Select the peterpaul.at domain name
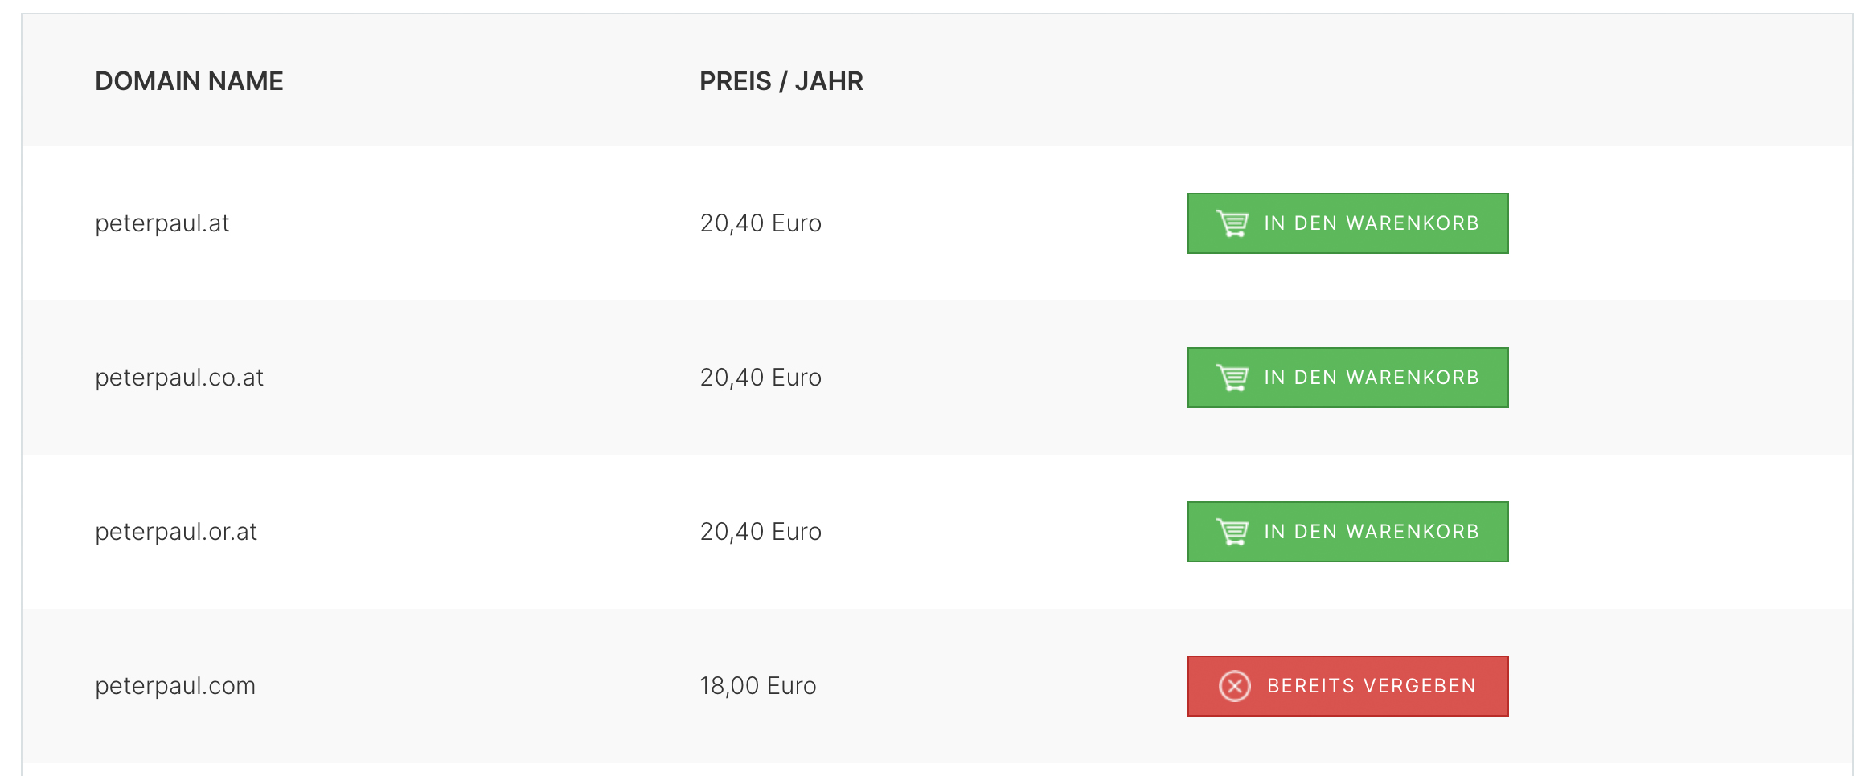The width and height of the screenshot is (1870, 776). click(x=162, y=223)
